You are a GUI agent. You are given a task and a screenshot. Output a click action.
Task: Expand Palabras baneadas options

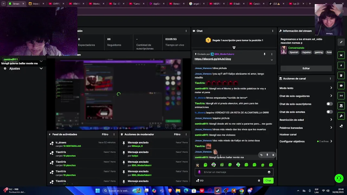click(x=331, y=128)
